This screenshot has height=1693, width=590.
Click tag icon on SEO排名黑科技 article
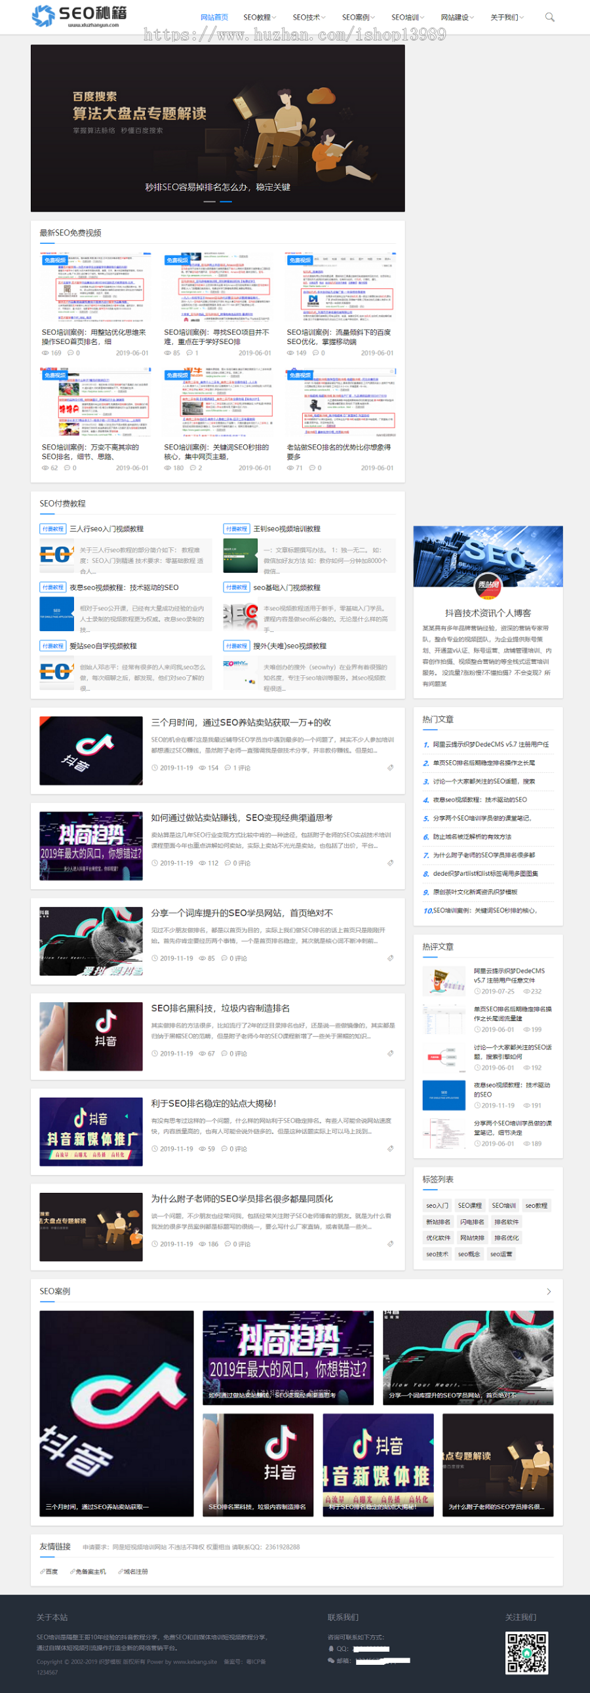[390, 1053]
